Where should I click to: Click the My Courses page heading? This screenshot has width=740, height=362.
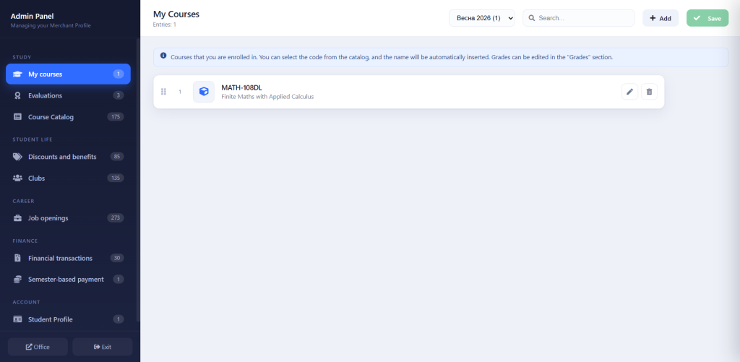point(176,14)
